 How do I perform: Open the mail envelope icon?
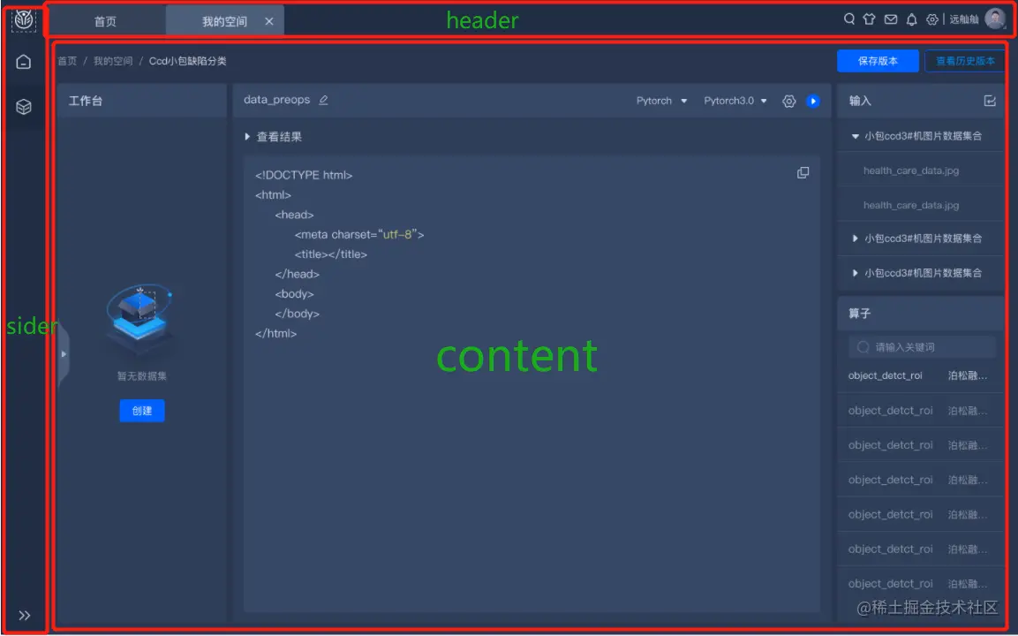[x=891, y=19]
